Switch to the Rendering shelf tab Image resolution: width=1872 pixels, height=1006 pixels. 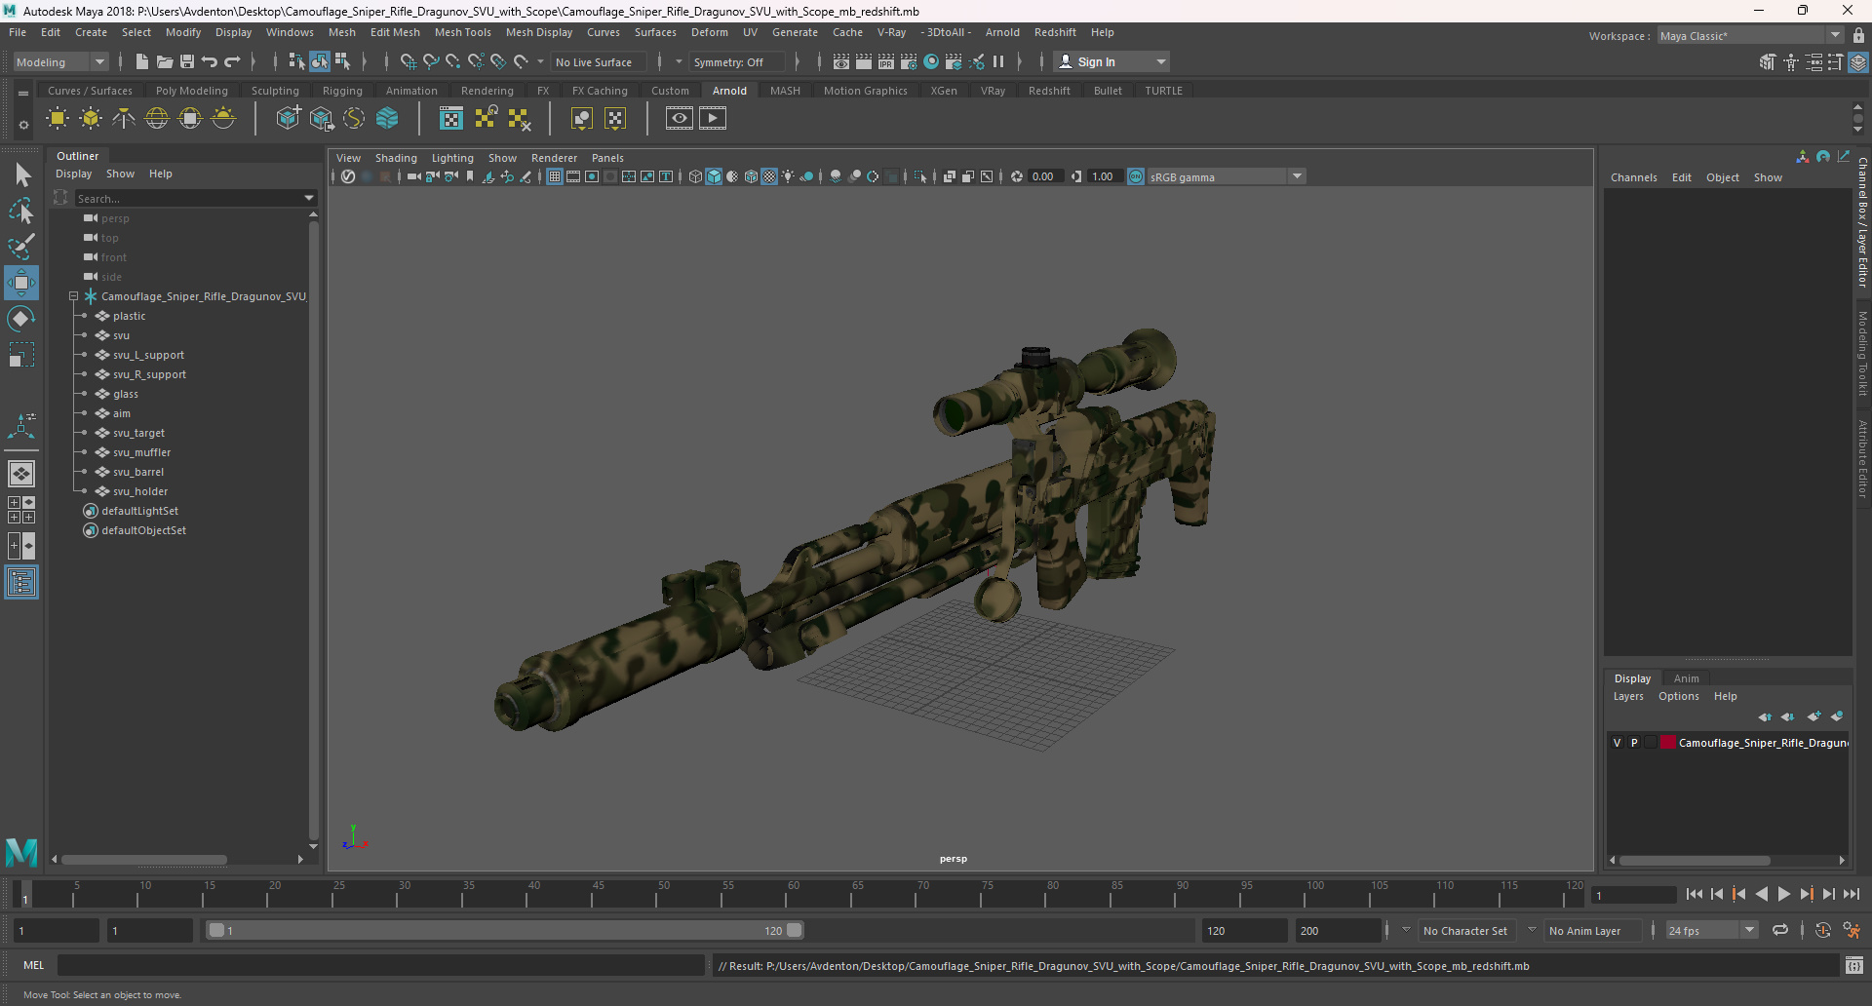pos(487,91)
